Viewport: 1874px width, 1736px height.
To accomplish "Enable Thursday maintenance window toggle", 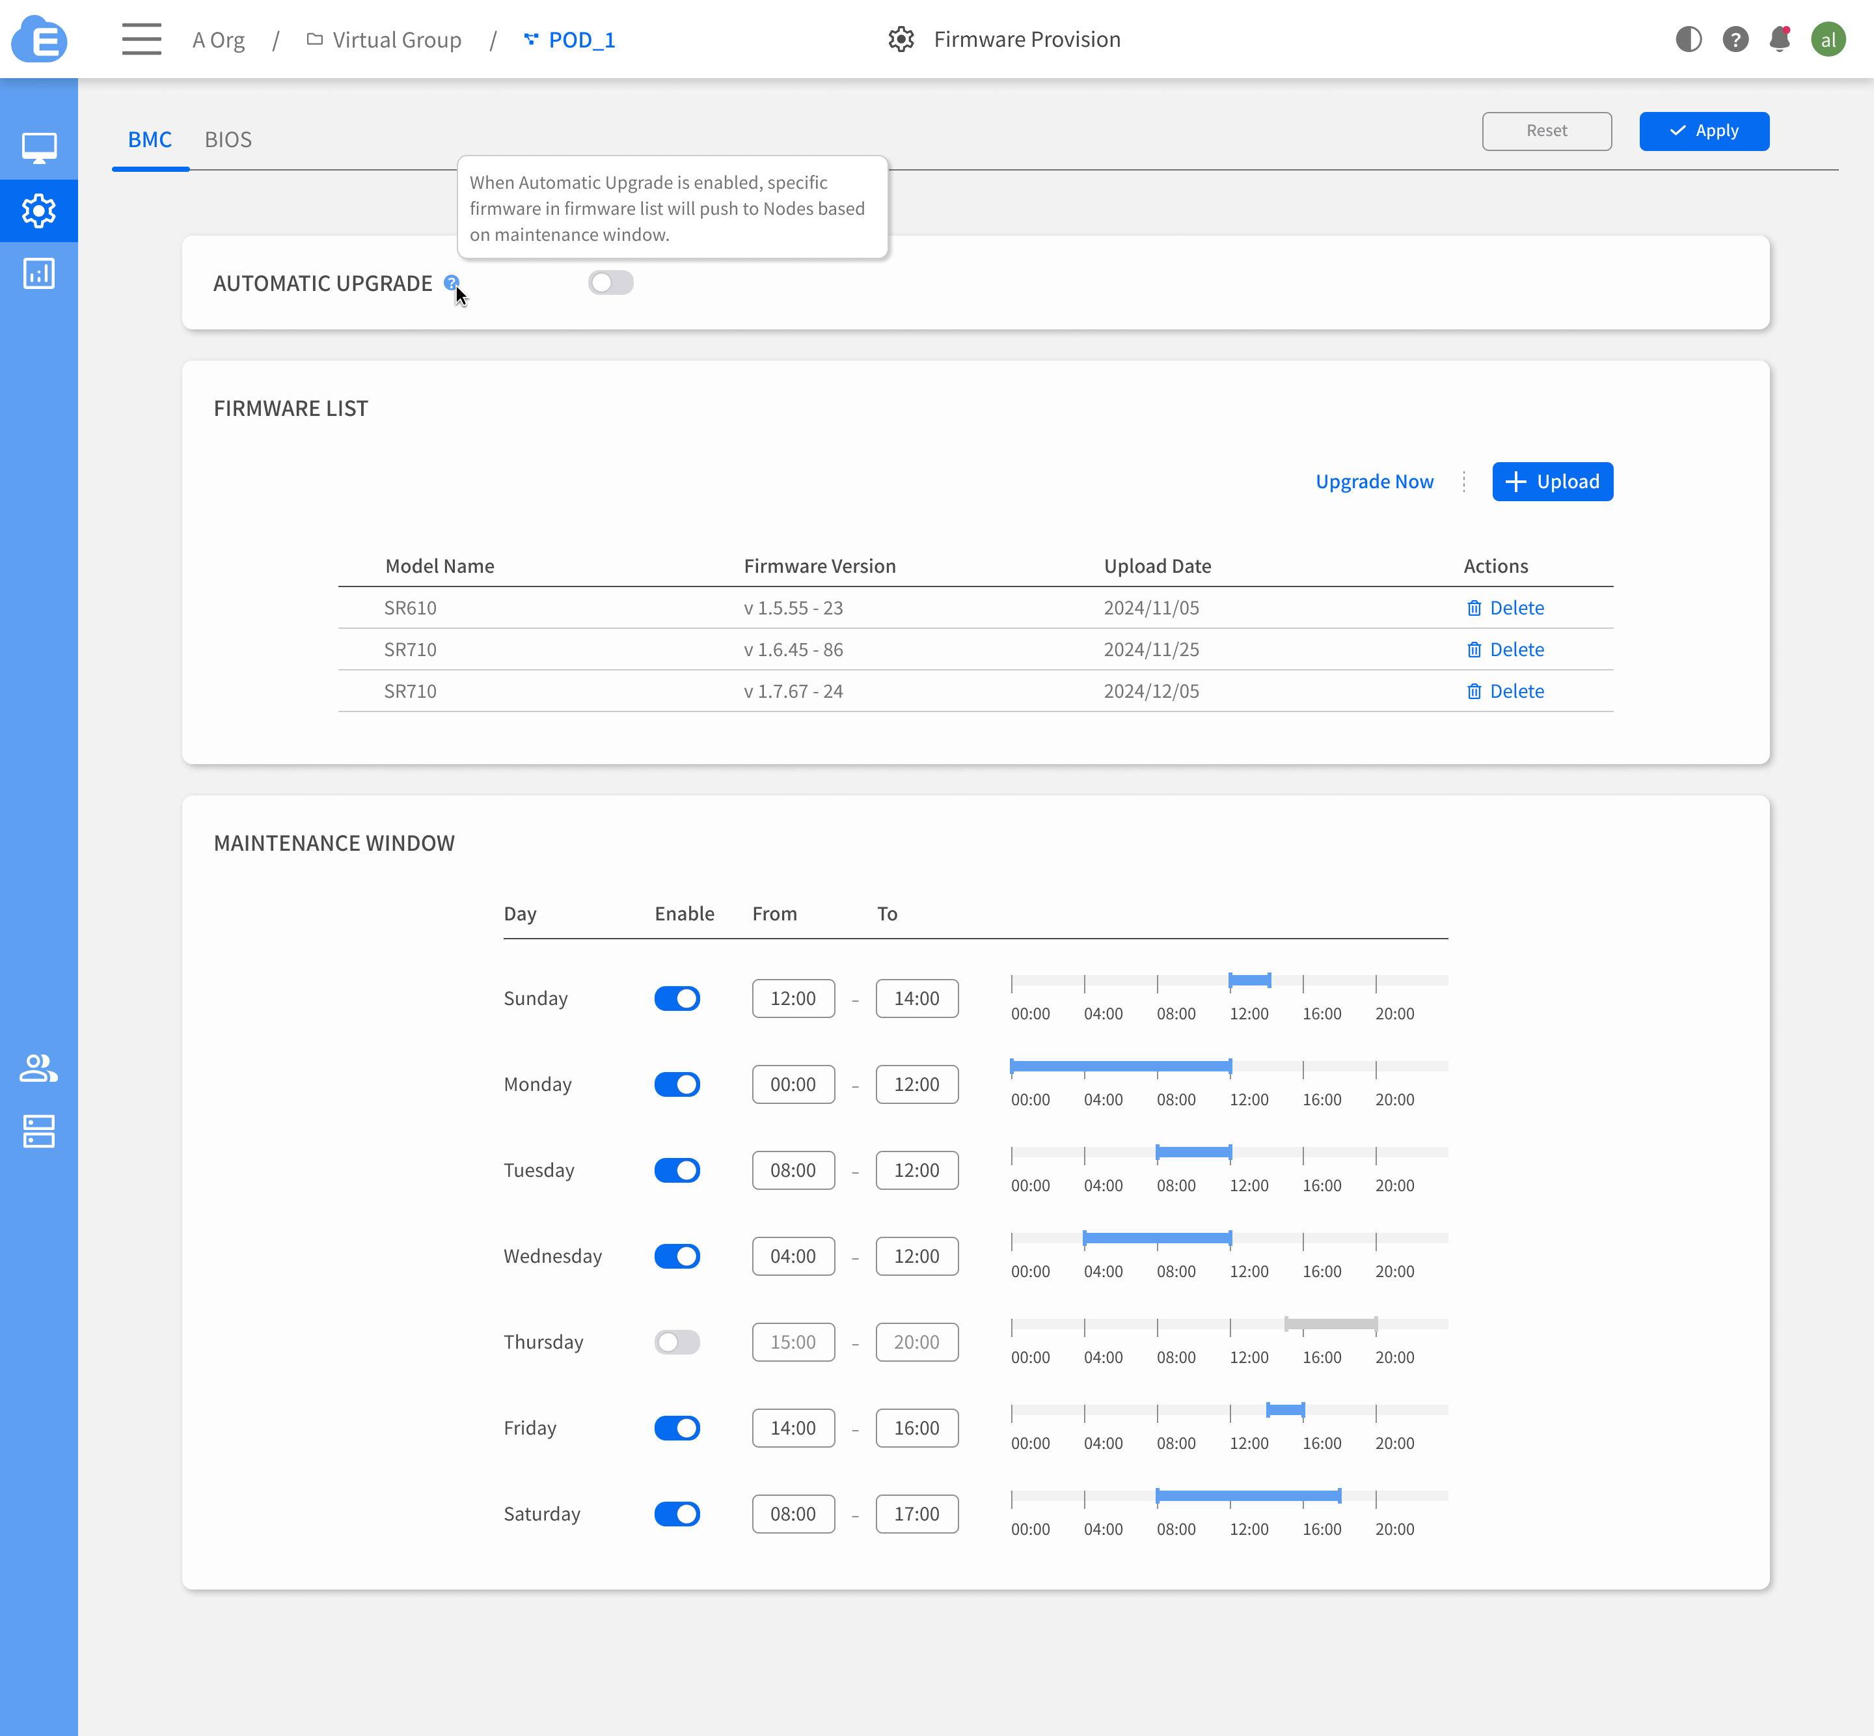I will (x=677, y=1342).
